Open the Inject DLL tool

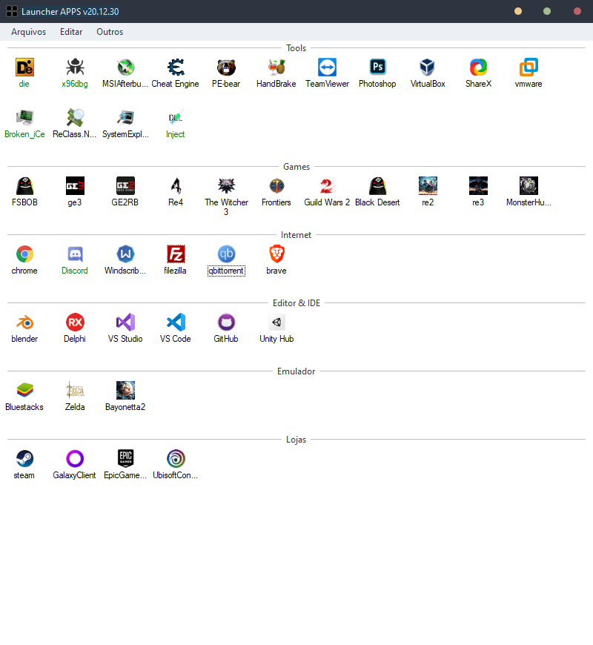[176, 118]
